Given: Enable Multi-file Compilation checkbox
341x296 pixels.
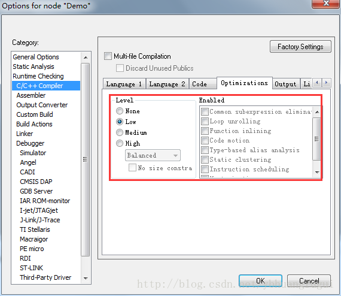Looking at the screenshot, I should [108, 56].
